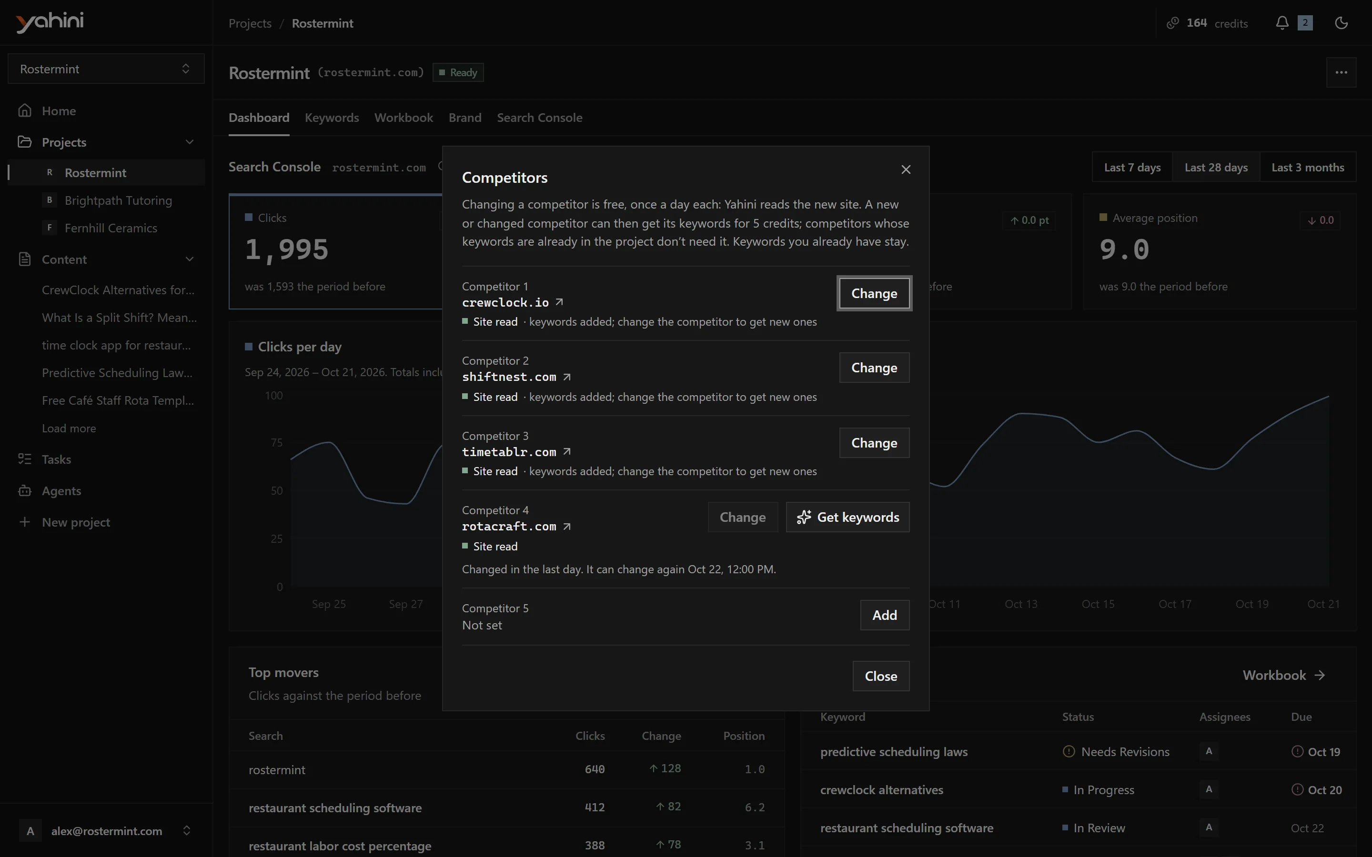The height and width of the screenshot is (857, 1372).
Task: Change Competitor 2 shiftnest.com
Action: pos(874,368)
